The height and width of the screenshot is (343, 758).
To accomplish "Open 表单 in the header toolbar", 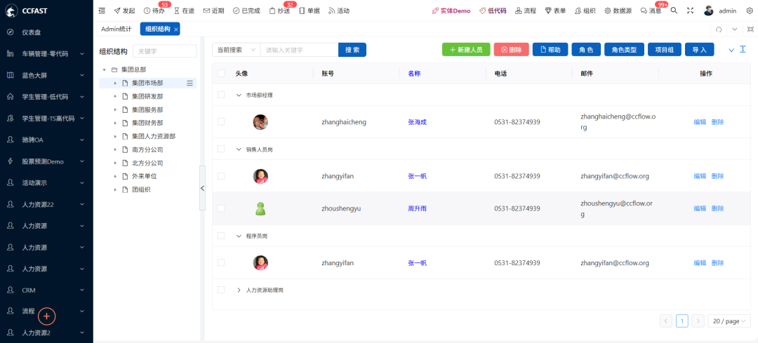I will pyautogui.click(x=555, y=11).
